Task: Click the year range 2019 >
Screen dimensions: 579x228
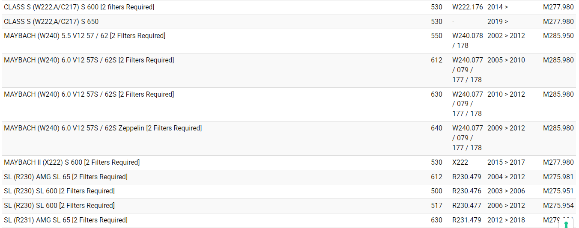Action: (x=498, y=22)
